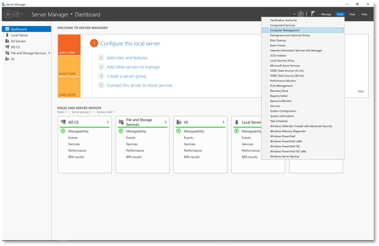This screenshot has height=246, width=379.
Task: Hide the welcome tile
Action: 360,91
